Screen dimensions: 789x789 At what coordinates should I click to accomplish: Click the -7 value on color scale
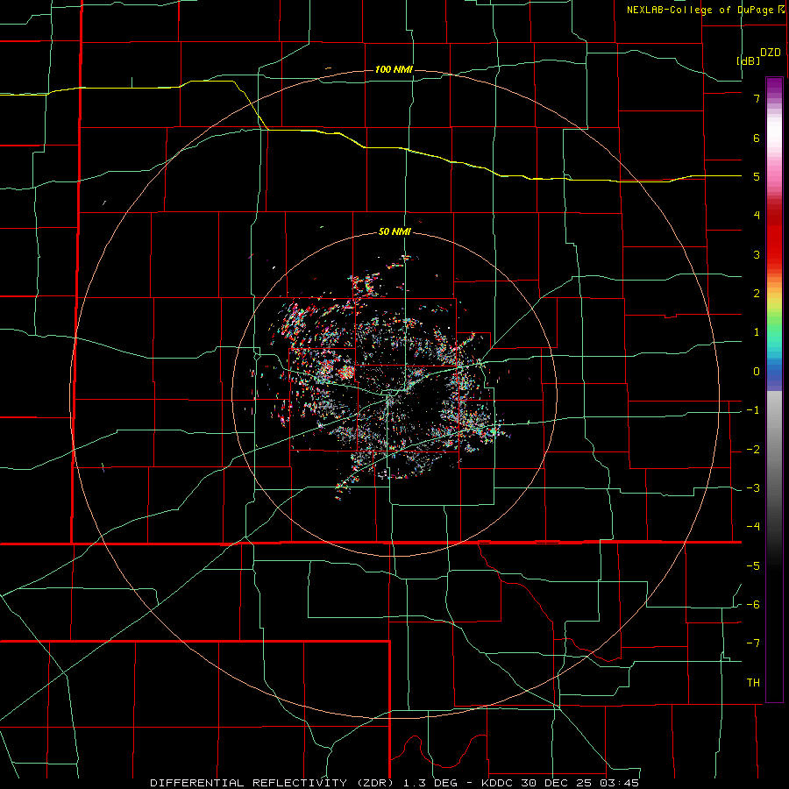click(753, 643)
